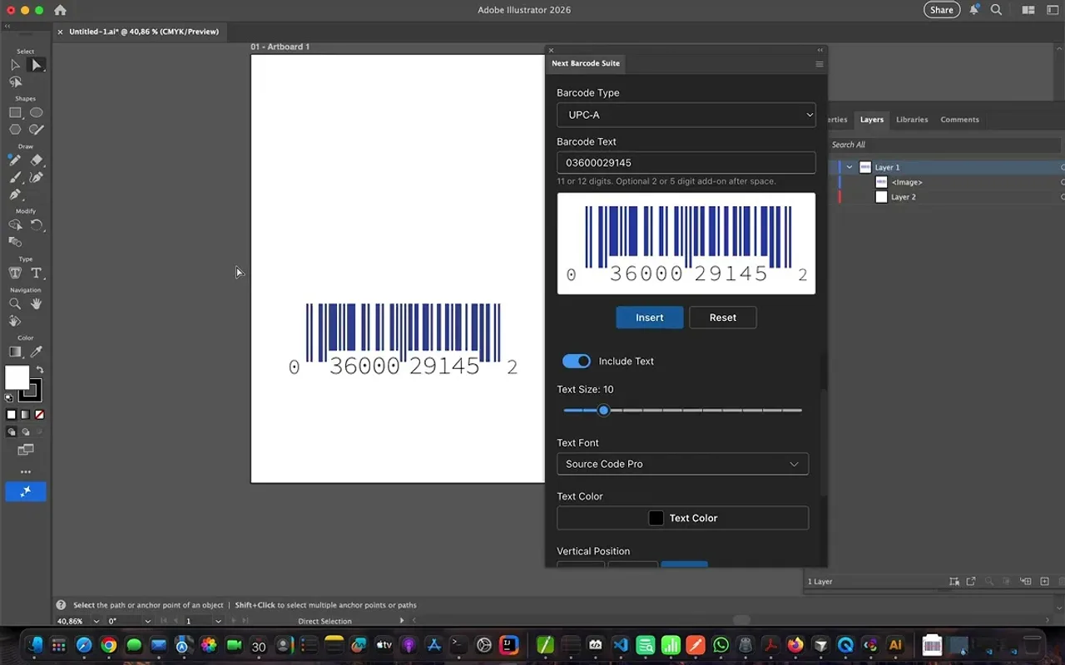Click the Text Size slider handle
Screen dimensions: 1065x665
tap(604, 411)
